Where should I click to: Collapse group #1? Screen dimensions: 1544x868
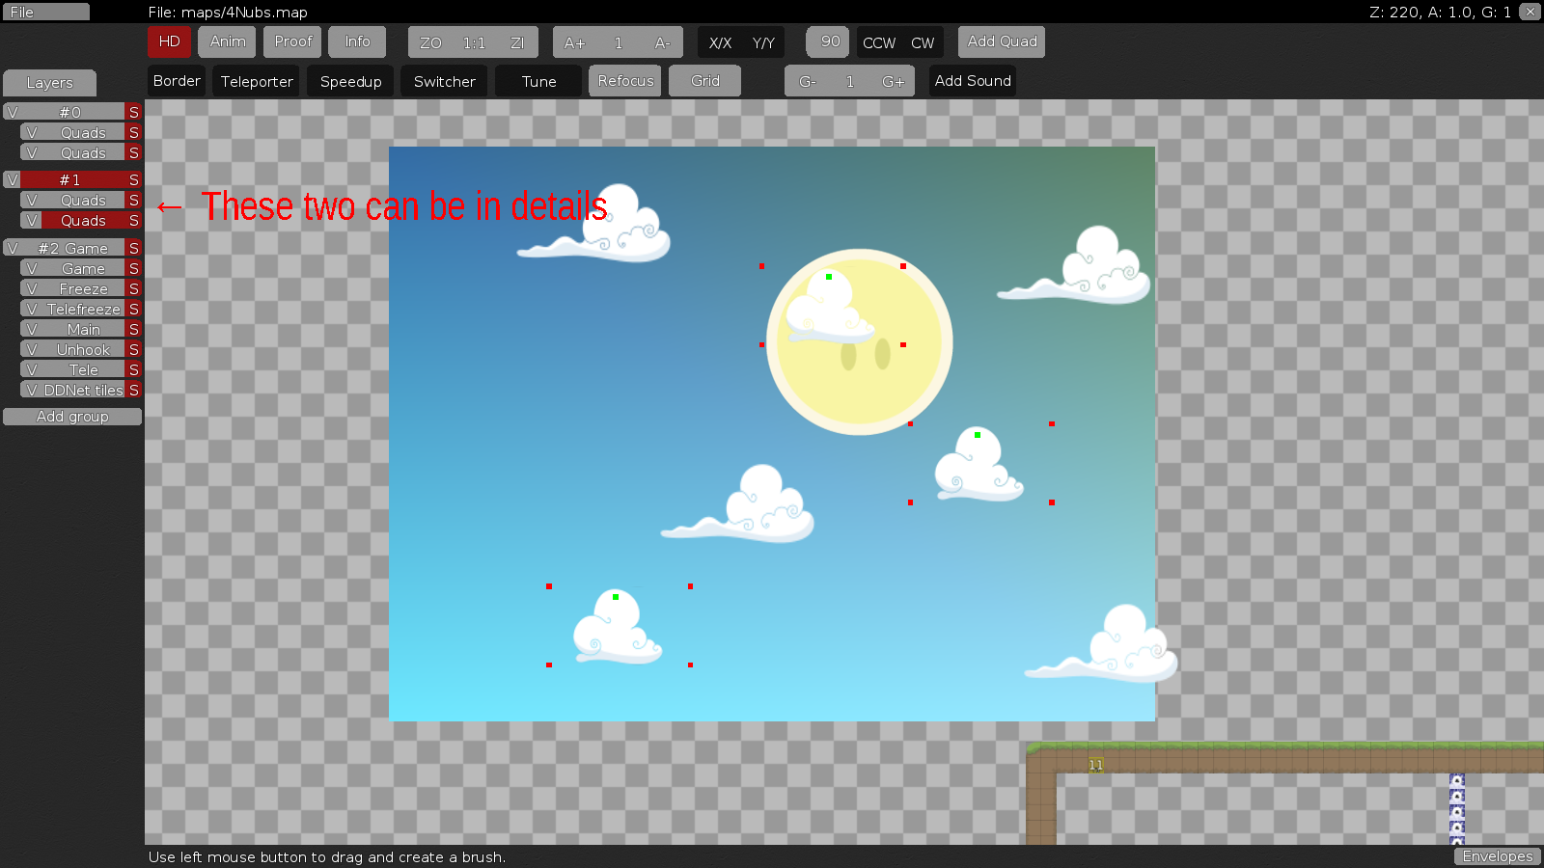click(68, 179)
